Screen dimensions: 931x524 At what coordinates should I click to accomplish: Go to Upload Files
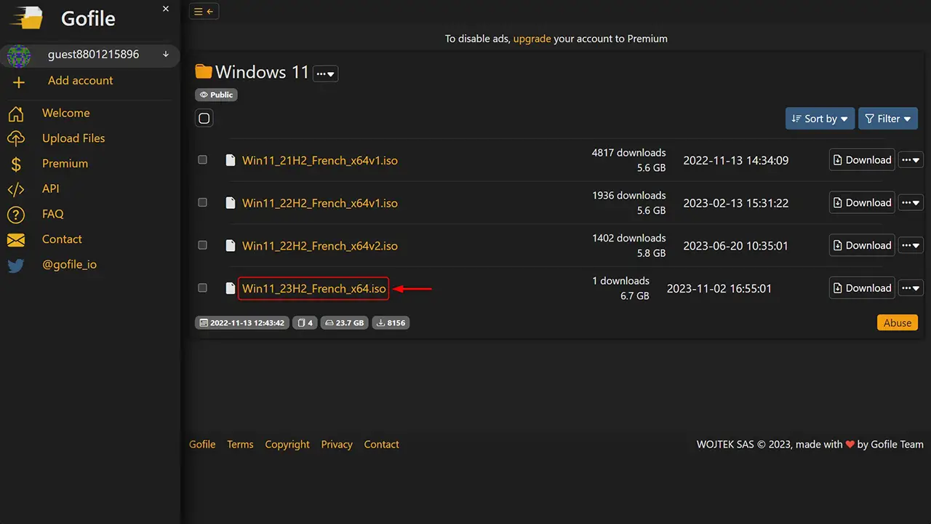click(x=73, y=138)
